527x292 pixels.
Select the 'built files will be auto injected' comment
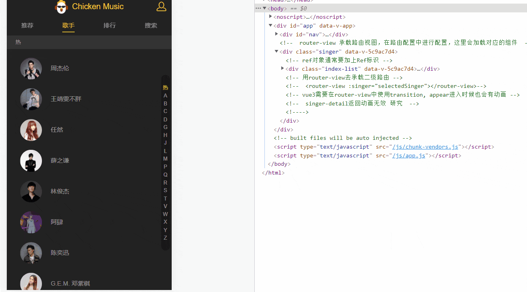(x=343, y=138)
